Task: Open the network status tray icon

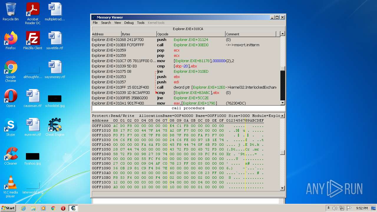Action: tap(342, 208)
